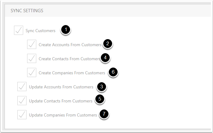Screen dimensions: 213x133
Task: Click the number 3 annotation badge
Action: pos(101,87)
